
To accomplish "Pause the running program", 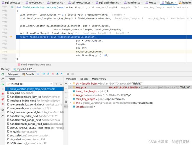I will pyautogui.click(x=3, y=89).
